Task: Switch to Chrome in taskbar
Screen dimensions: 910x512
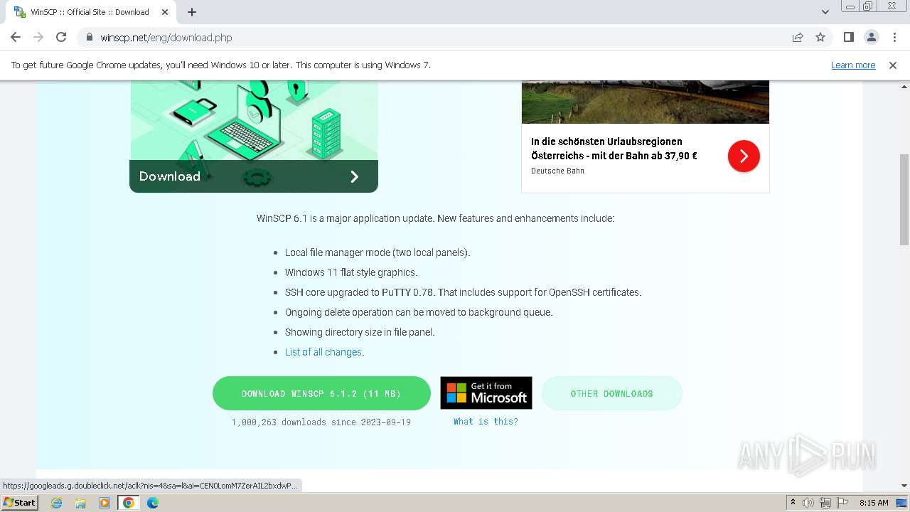Action: (x=129, y=503)
